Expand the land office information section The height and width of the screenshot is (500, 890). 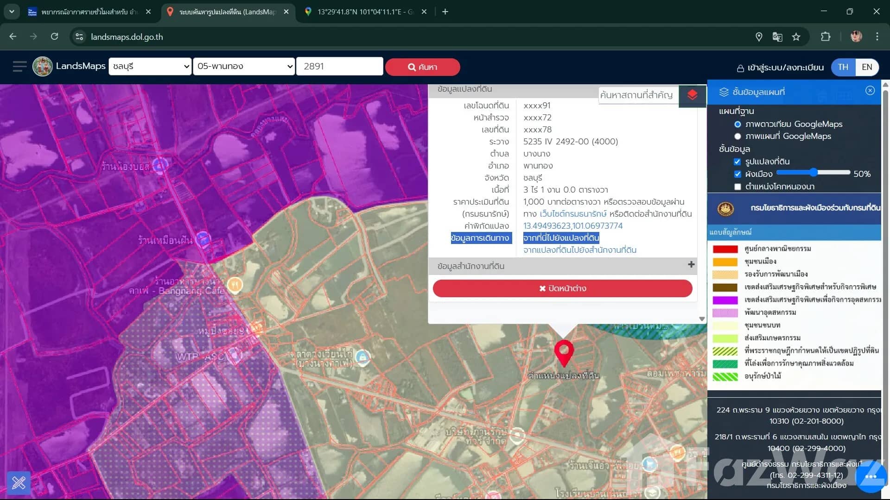pyautogui.click(x=691, y=265)
